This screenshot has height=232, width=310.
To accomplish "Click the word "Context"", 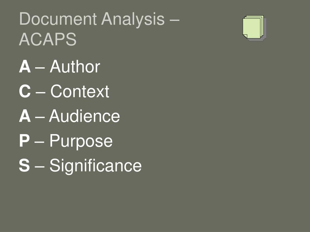I will pos(80,91).
